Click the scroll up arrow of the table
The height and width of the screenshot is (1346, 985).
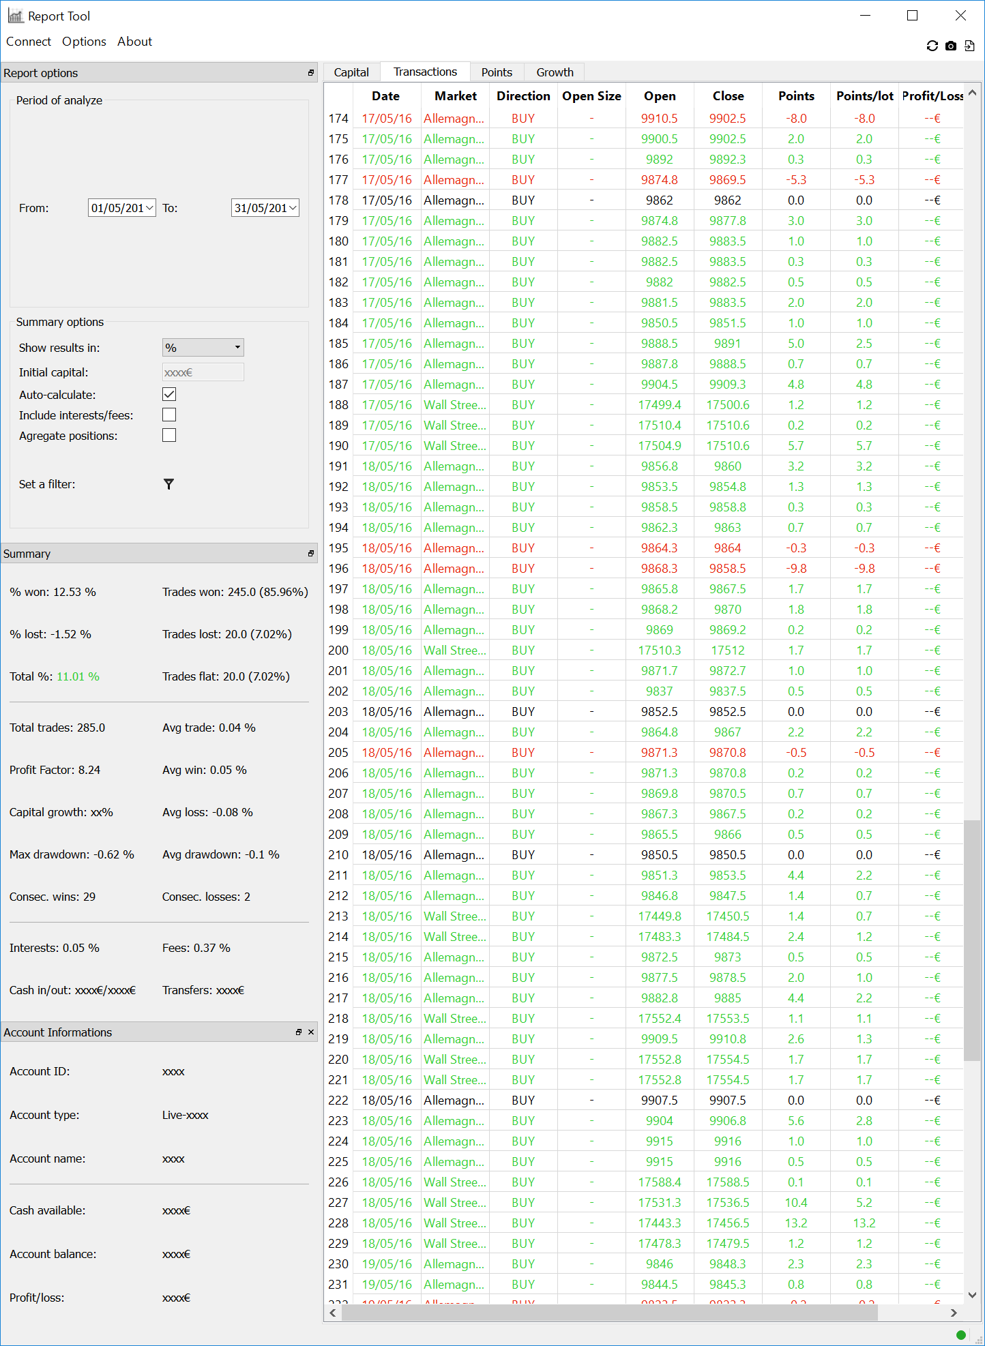click(x=972, y=93)
